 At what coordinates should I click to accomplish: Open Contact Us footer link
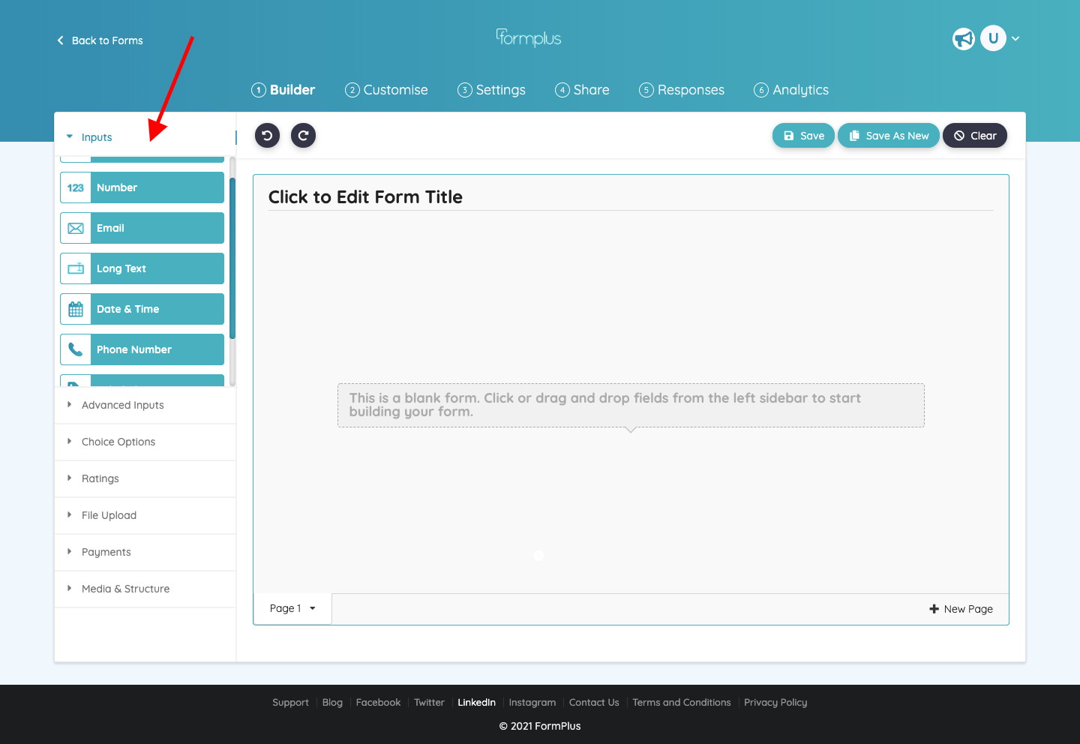[594, 703]
